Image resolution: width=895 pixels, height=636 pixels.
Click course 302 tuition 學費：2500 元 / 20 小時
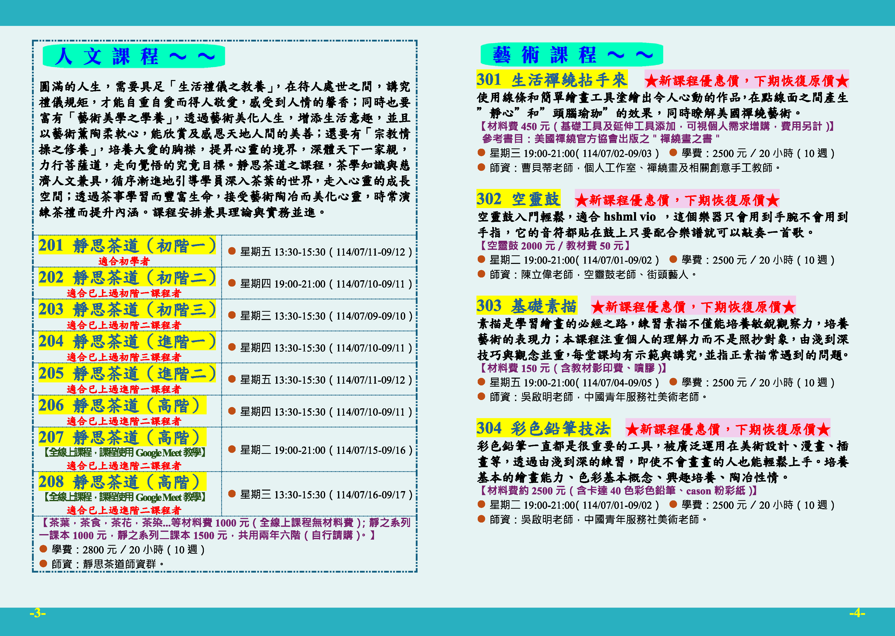[x=752, y=260]
